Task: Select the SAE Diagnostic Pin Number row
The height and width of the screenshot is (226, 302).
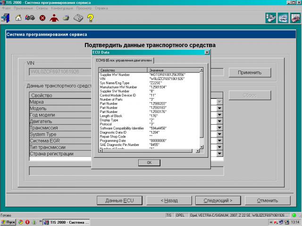Action: pos(149,145)
